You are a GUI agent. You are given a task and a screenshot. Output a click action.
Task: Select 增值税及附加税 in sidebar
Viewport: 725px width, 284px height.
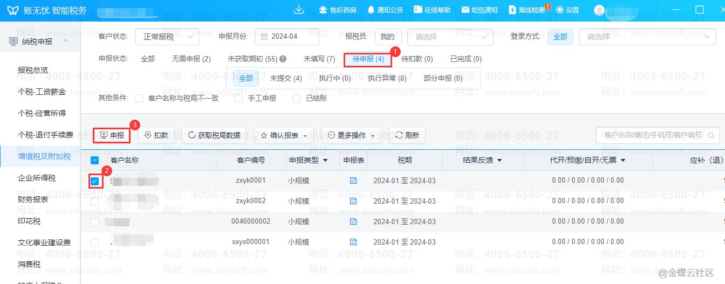click(44, 156)
